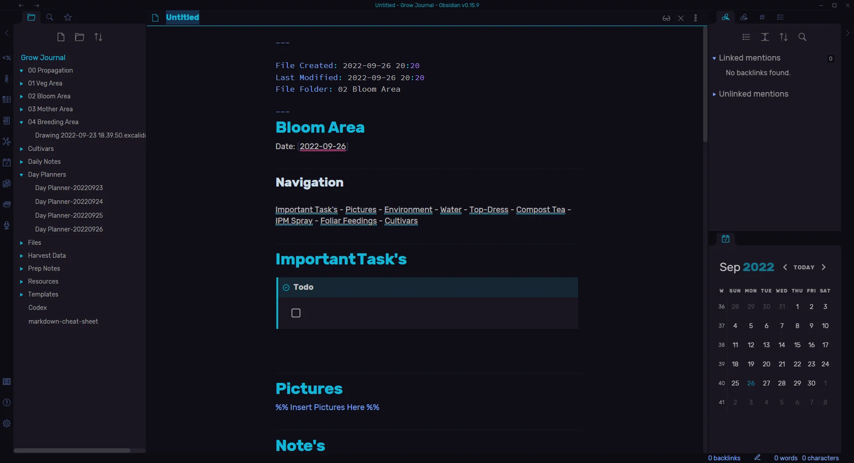This screenshot has width=854, height=463.
Task: Open the markdown-cheat-sheet note
Action: tap(63, 321)
